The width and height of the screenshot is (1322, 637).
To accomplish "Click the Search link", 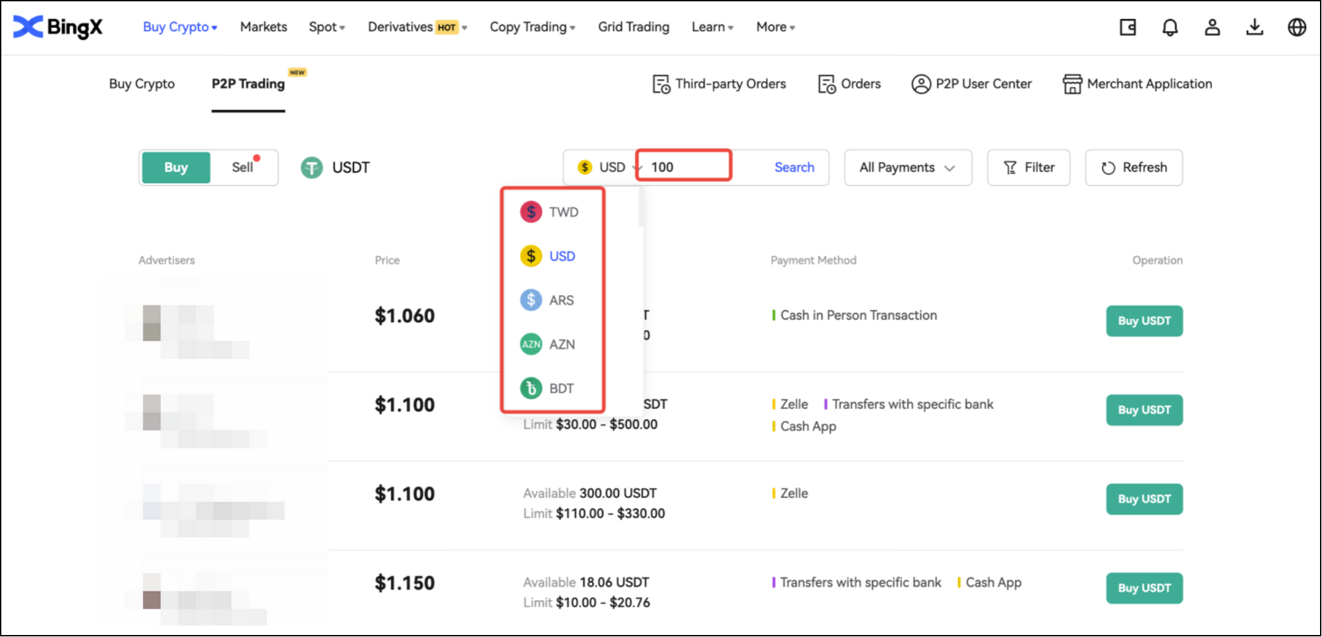I will pyautogui.click(x=794, y=168).
